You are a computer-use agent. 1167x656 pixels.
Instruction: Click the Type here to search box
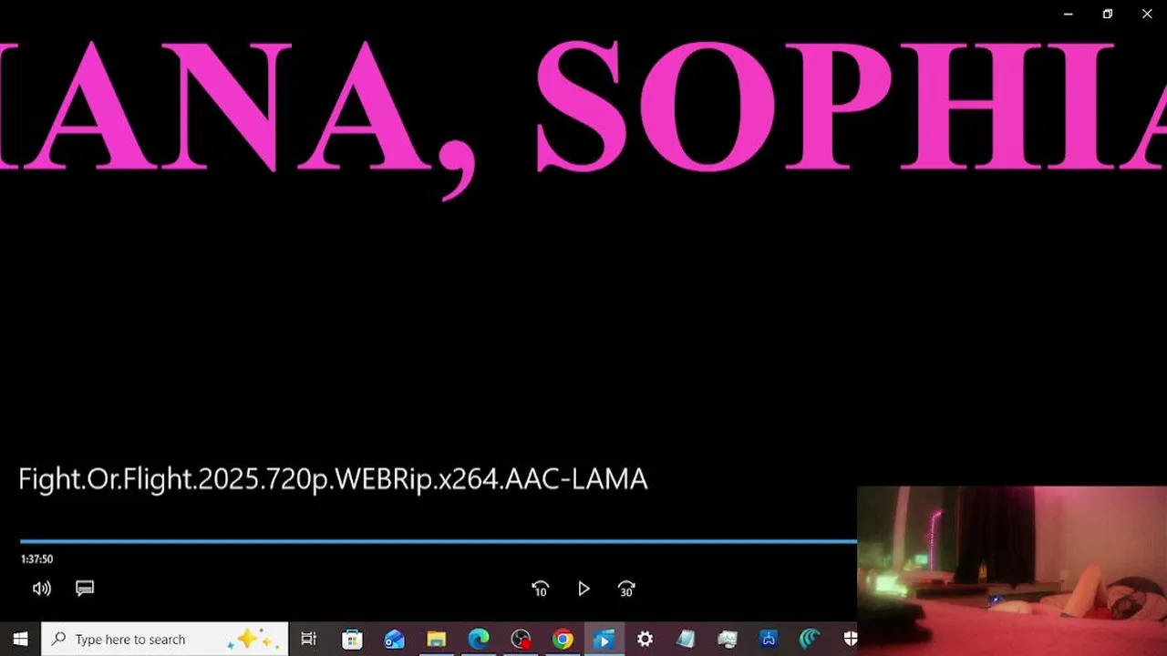point(165,639)
